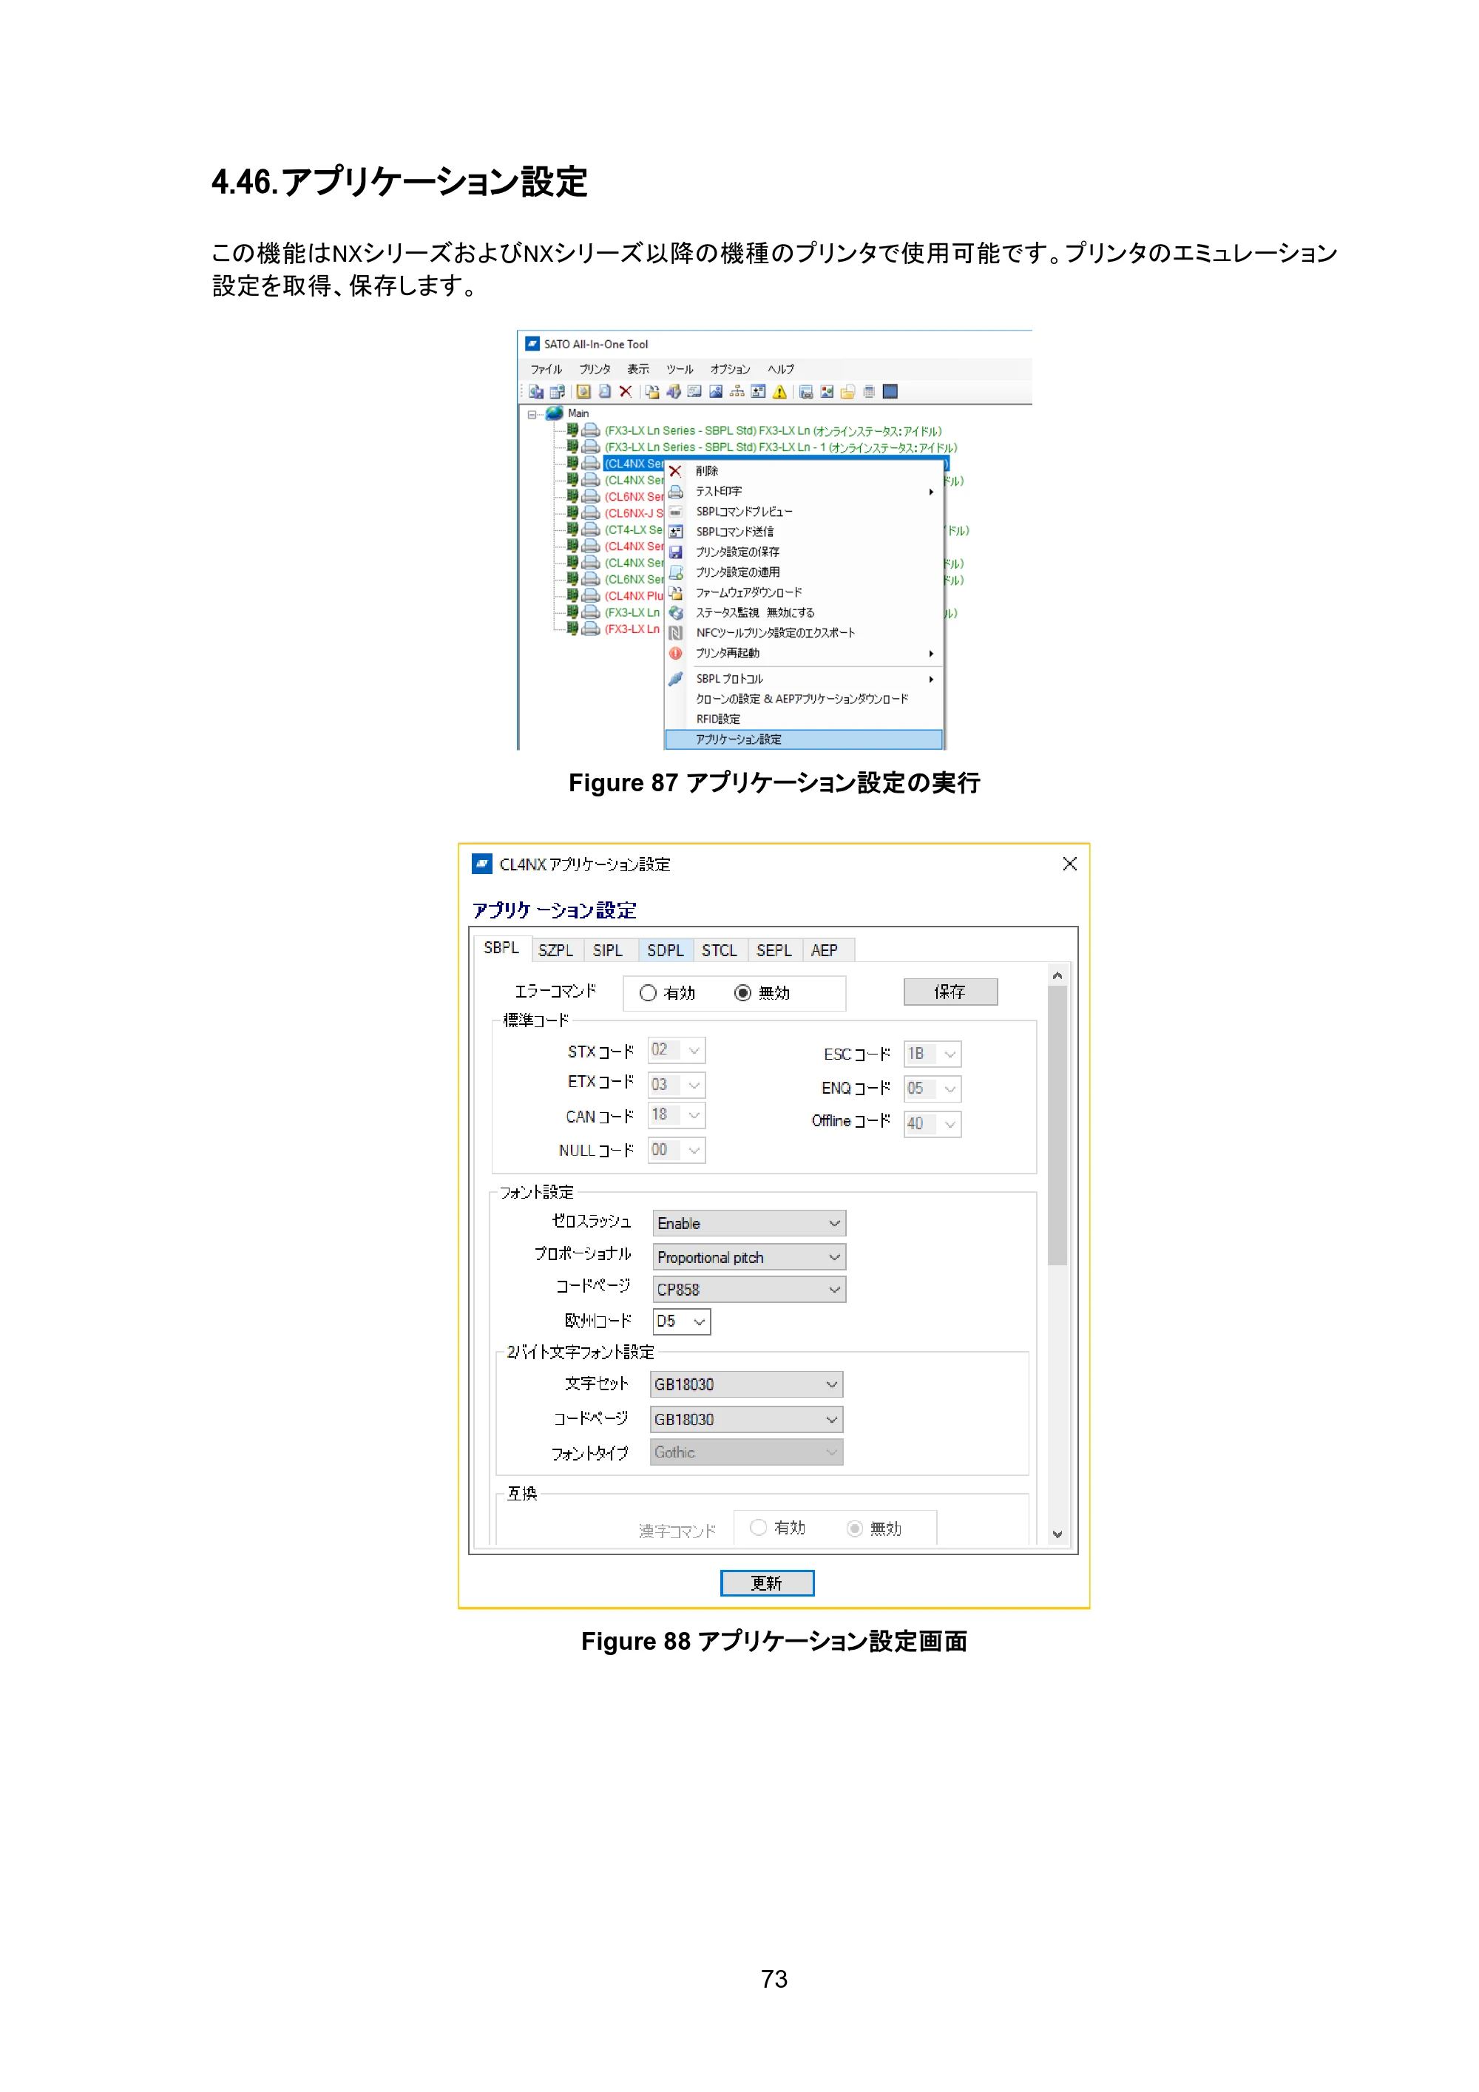Open the ゼロスラッシュ Enable dropdown
The image size is (1479, 2092).
749,1223
